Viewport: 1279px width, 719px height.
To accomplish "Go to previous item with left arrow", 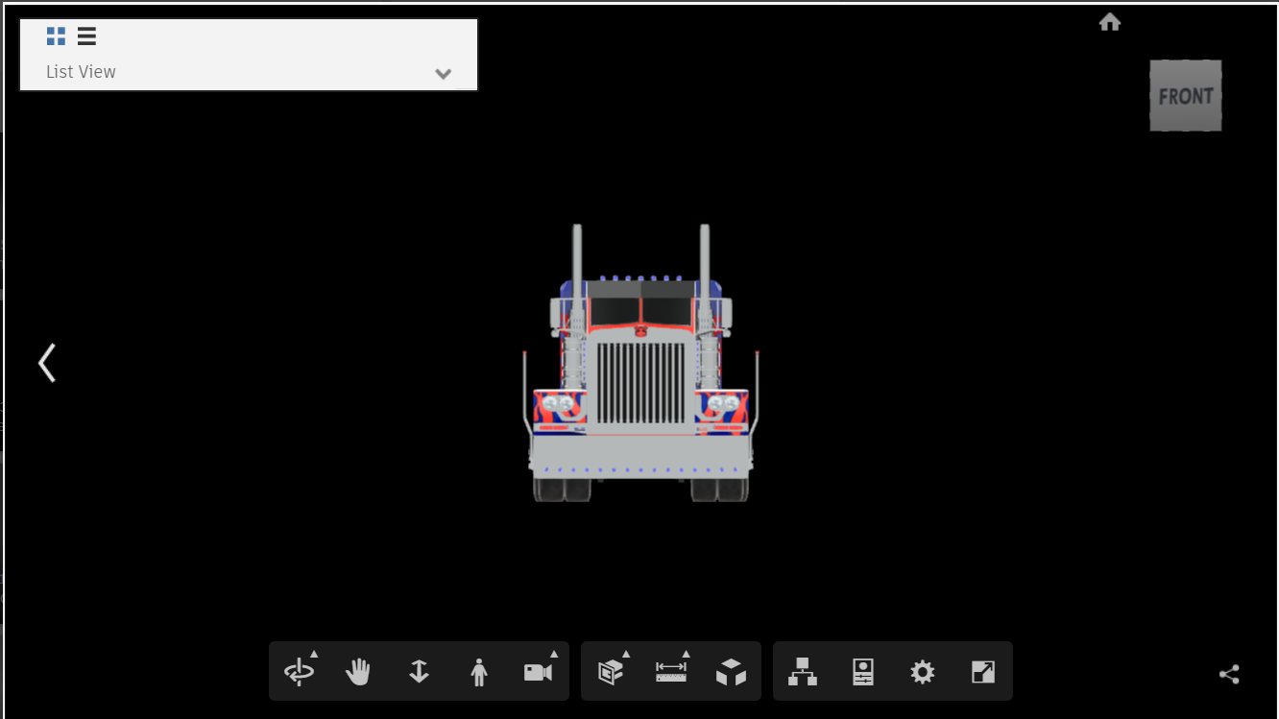I will point(47,363).
